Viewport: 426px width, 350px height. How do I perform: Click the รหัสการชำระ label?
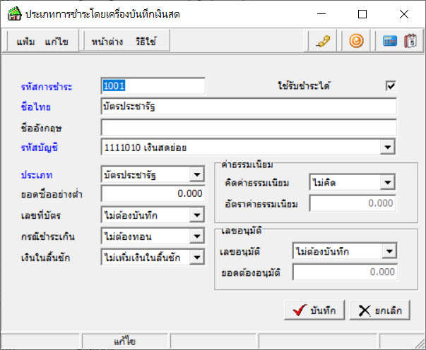click(47, 87)
